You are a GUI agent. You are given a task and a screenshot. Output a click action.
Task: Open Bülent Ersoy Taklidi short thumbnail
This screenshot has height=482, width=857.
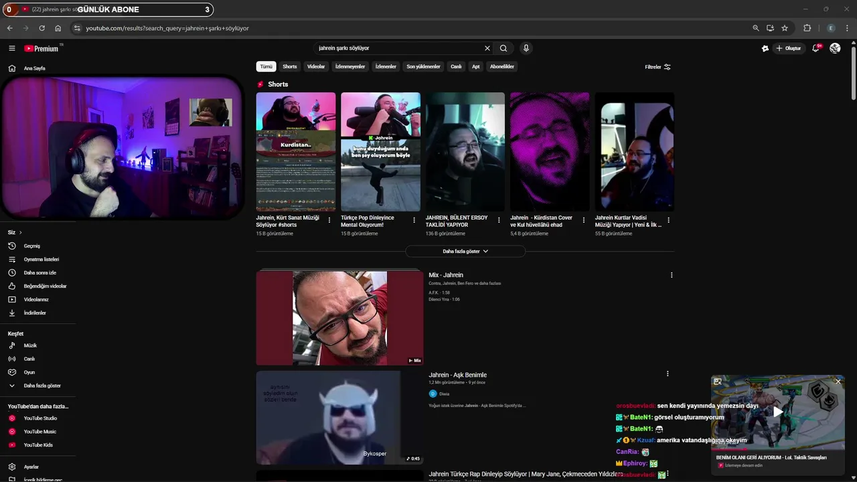tap(465, 152)
